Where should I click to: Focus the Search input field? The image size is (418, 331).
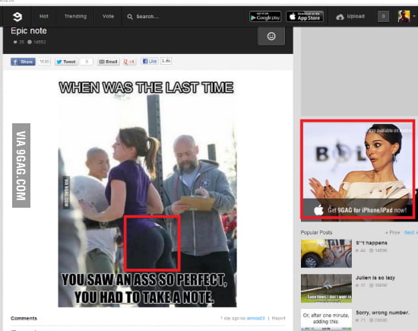click(x=147, y=17)
